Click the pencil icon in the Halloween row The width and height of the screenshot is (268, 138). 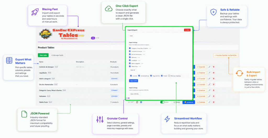(209, 96)
